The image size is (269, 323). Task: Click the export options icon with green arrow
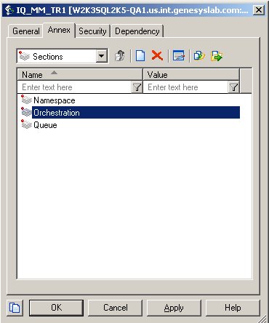(x=217, y=56)
